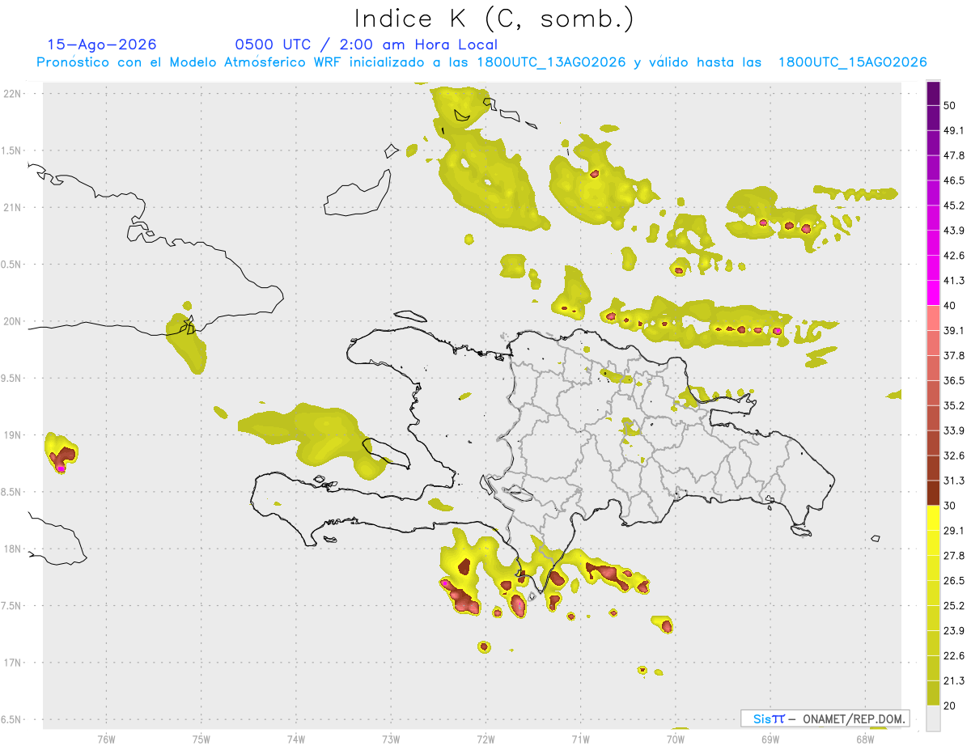Click the colorbar value "39.1"
This screenshot has height=750, width=971.
954,331
